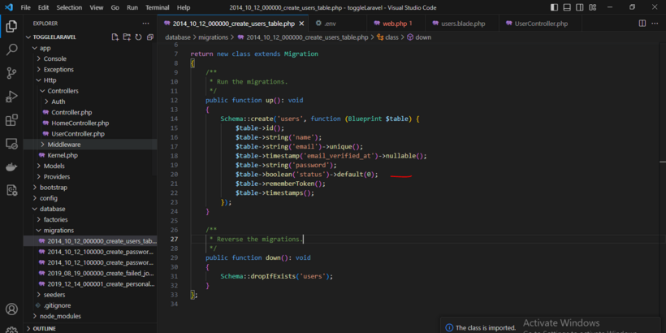This screenshot has height=333, width=666.
Task: Refresh the Explorer file tree
Action: [x=139, y=37]
